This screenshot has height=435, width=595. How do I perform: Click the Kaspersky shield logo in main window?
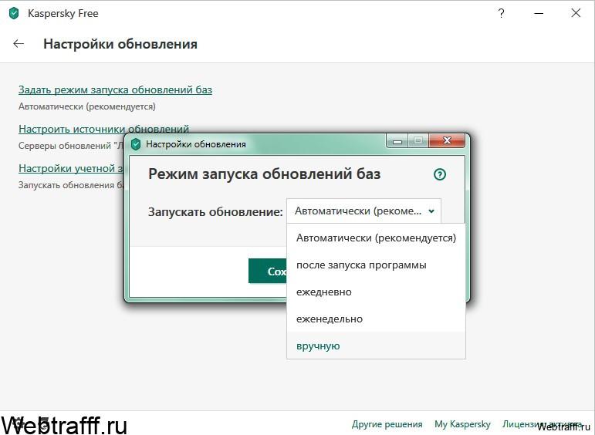tap(14, 14)
